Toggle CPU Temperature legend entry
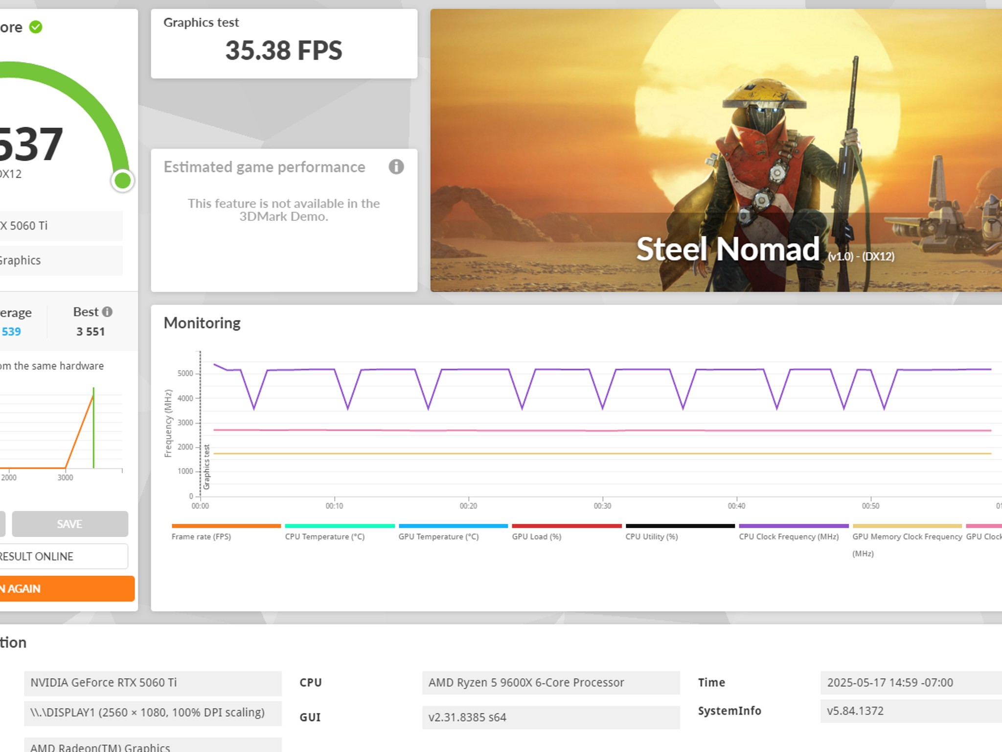The height and width of the screenshot is (752, 1002). click(x=324, y=537)
